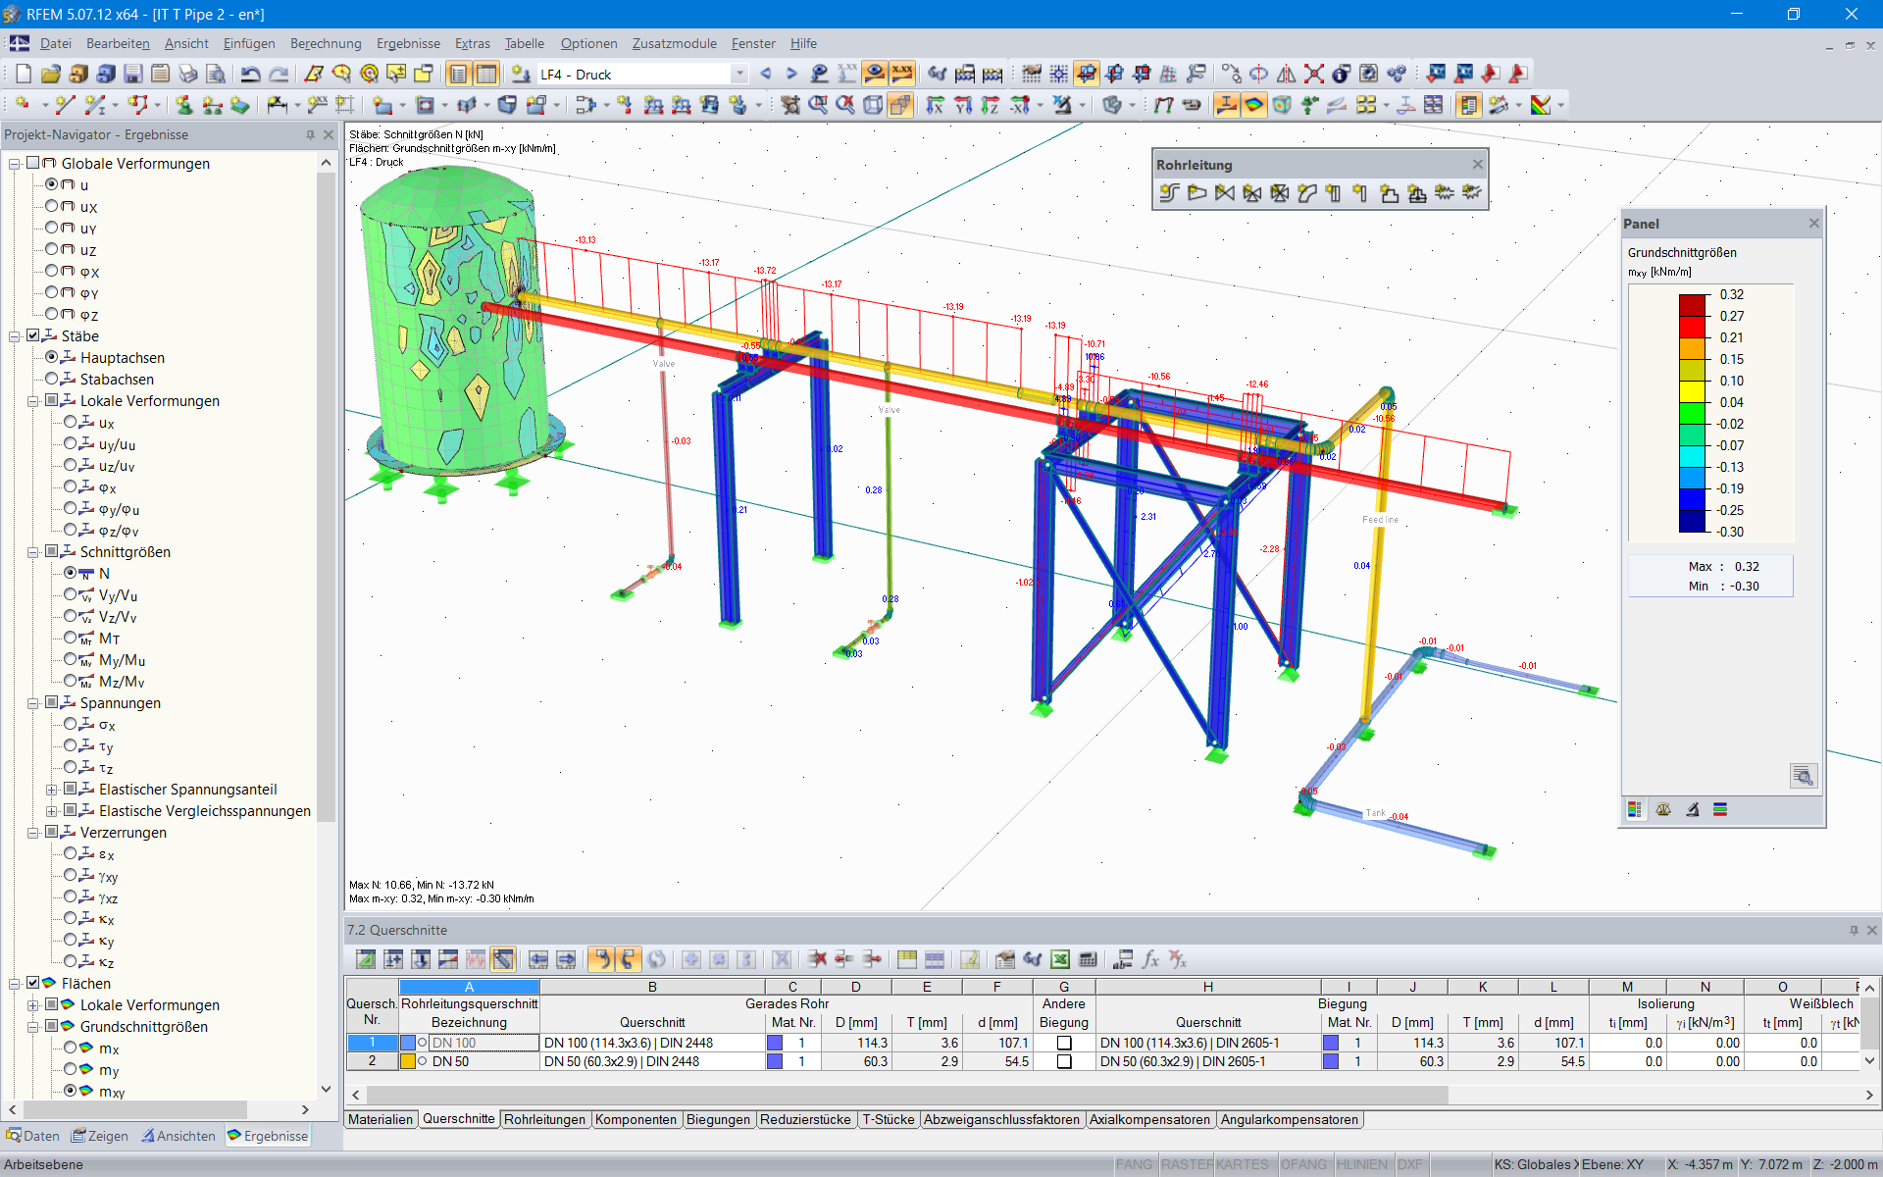
Task: Click the Undo arrow icon
Action: (x=251, y=74)
